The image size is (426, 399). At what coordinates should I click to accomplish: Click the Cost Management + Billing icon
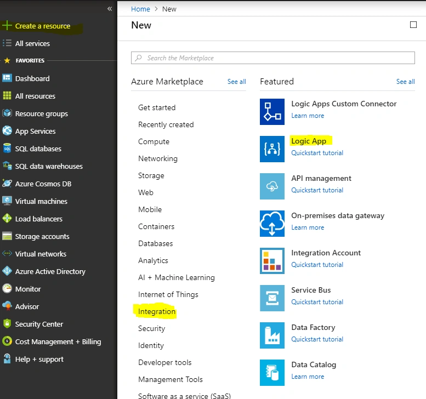click(7, 341)
